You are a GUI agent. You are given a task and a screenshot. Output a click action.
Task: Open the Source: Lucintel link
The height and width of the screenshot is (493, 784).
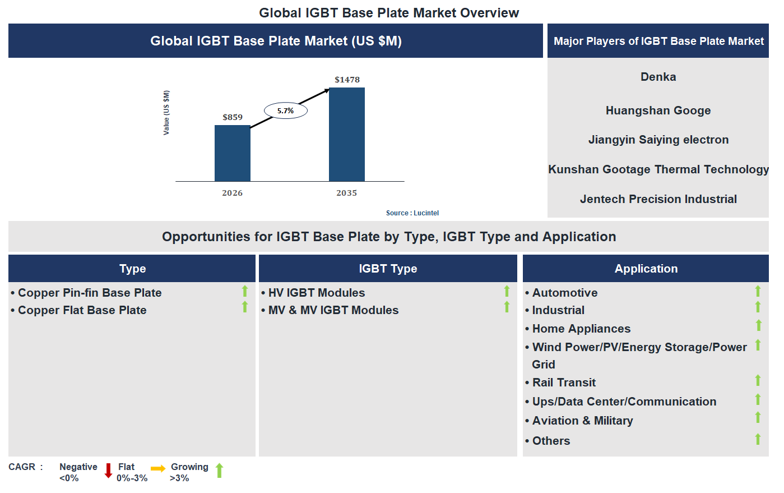[412, 213]
